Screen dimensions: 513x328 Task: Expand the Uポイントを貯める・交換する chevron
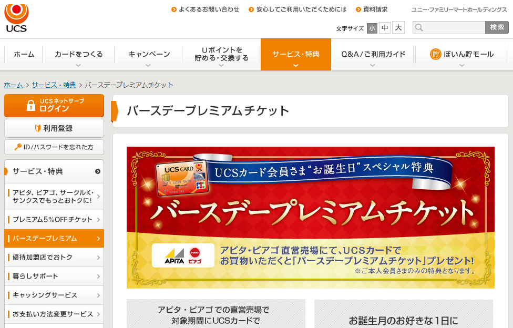[221, 66]
